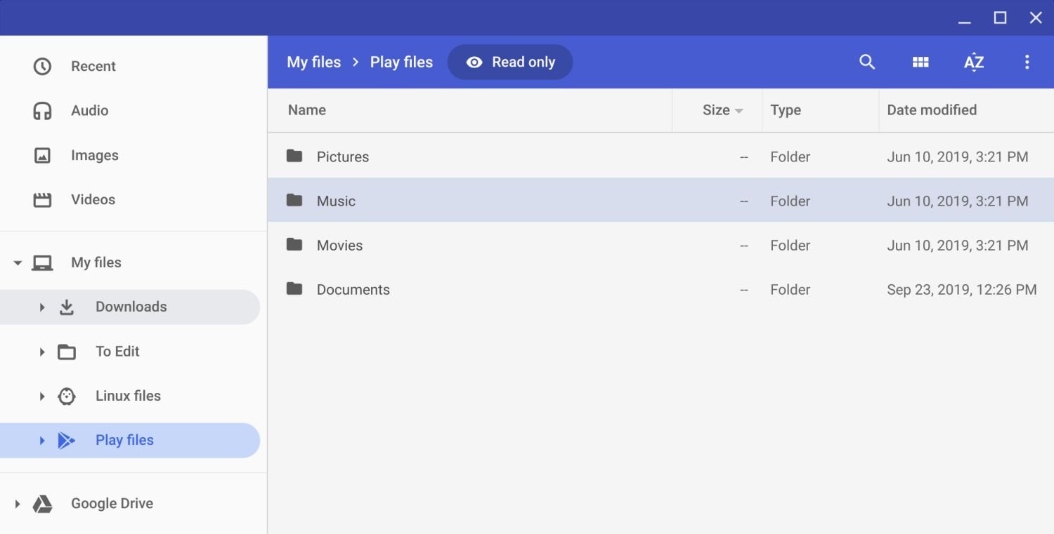Viewport: 1054px width, 534px height.
Task: Open the AZ sort options
Action: [973, 62]
